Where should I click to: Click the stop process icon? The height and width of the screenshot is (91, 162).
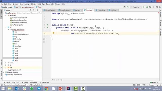pyautogui.click(x=153, y=7)
